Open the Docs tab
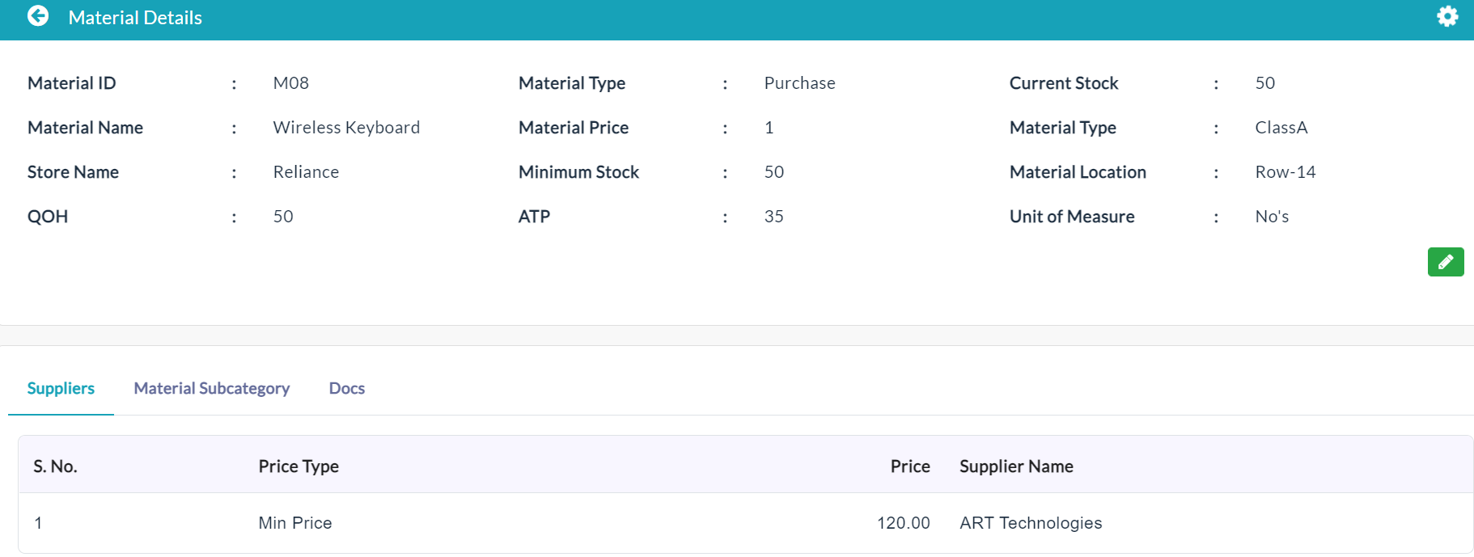The width and height of the screenshot is (1474, 557). [347, 389]
